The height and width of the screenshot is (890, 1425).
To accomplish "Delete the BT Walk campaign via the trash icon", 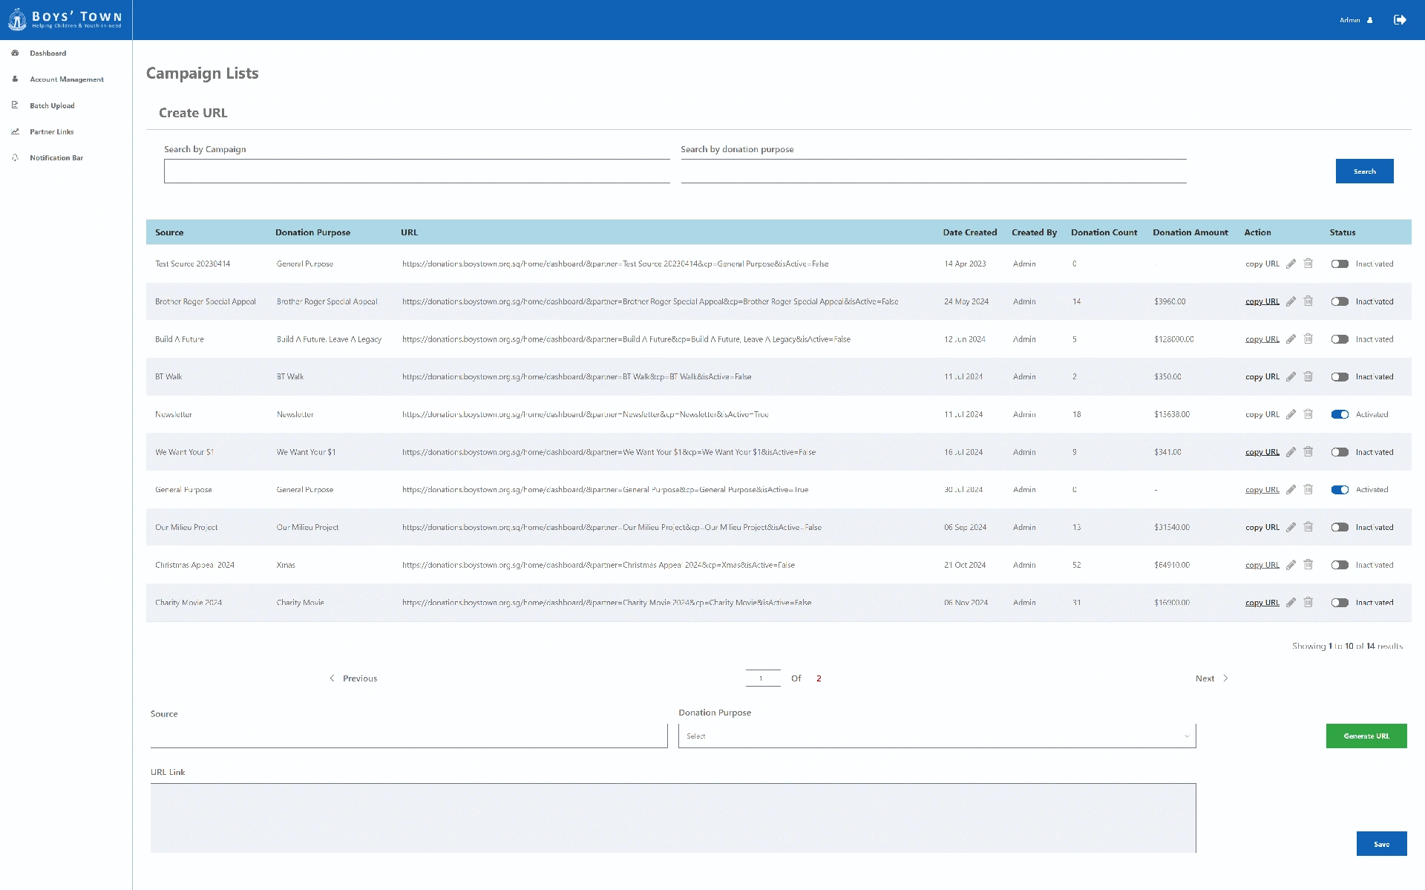I will coord(1308,377).
